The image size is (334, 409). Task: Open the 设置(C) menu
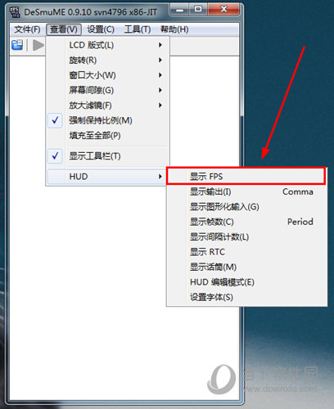101,29
